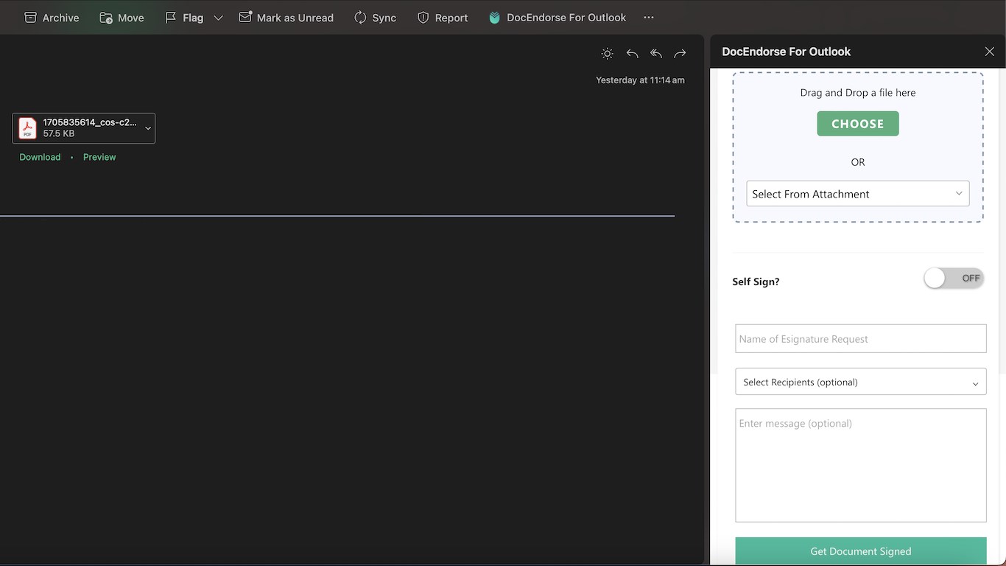
Task: Expand the PDF attachment options chevron
Action: point(148,128)
